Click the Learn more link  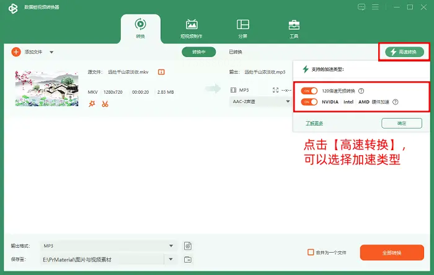pyautogui.click(x=314, y=123)
